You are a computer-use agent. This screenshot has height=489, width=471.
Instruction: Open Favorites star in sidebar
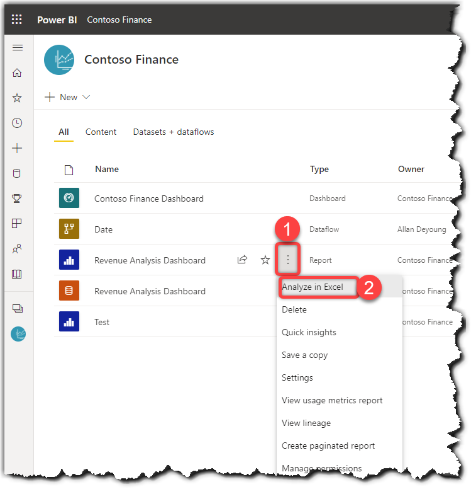[x=17, y=98]
